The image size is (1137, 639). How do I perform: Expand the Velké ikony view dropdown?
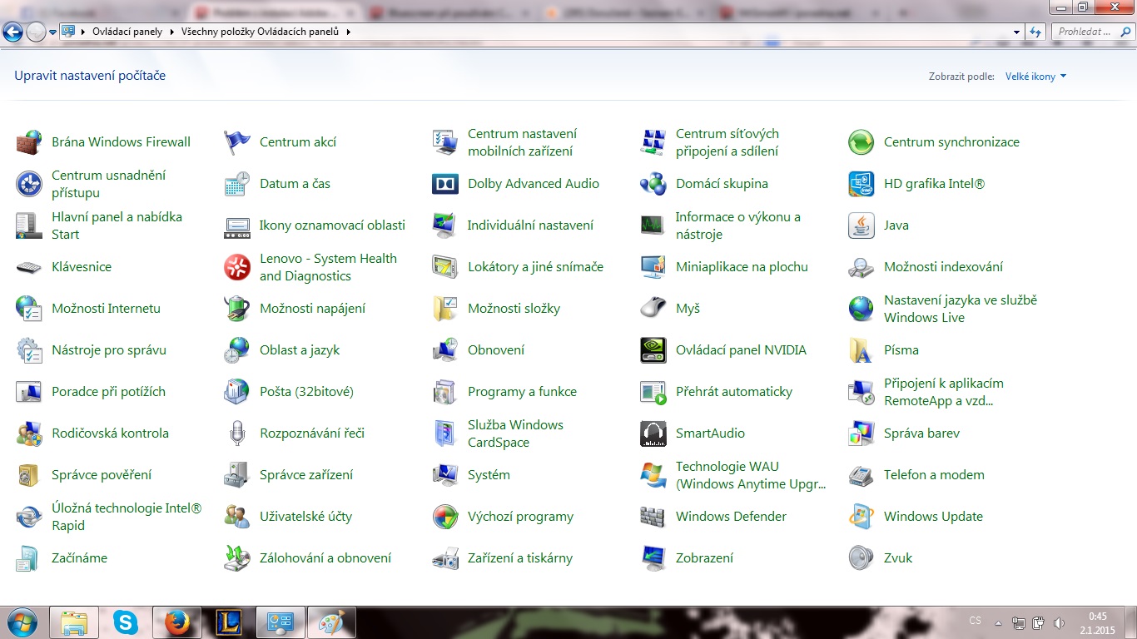[1036, 77]
